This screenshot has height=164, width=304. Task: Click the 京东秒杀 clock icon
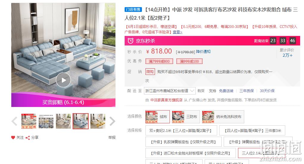pyautogui.click(x=131, y=41)
